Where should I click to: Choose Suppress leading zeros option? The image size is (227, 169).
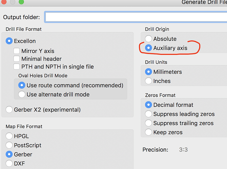point(148,114)
